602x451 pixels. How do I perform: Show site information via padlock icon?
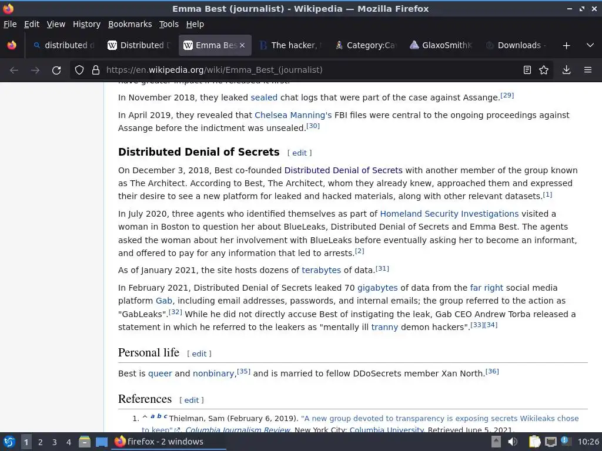pos(96,70)
